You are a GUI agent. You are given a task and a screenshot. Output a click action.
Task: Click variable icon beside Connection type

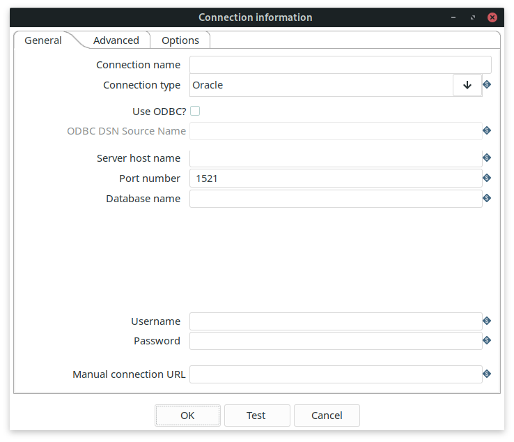[x=487, y=85]
